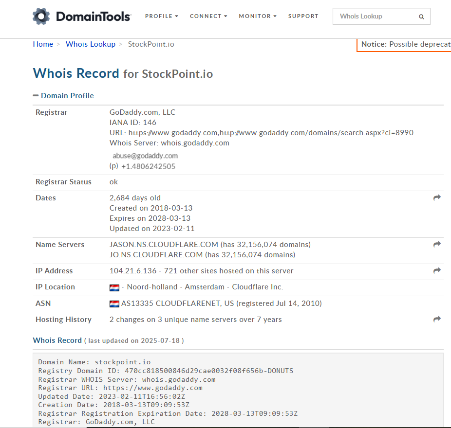Click 'last updated on 2025-07-18' text
The width and height of the screenshot is (451, 428).
point(134,340)
